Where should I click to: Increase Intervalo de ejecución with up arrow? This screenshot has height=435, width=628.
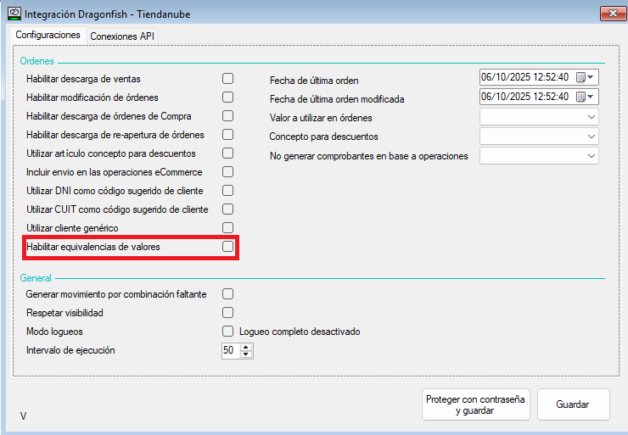(x=246, y=346)
